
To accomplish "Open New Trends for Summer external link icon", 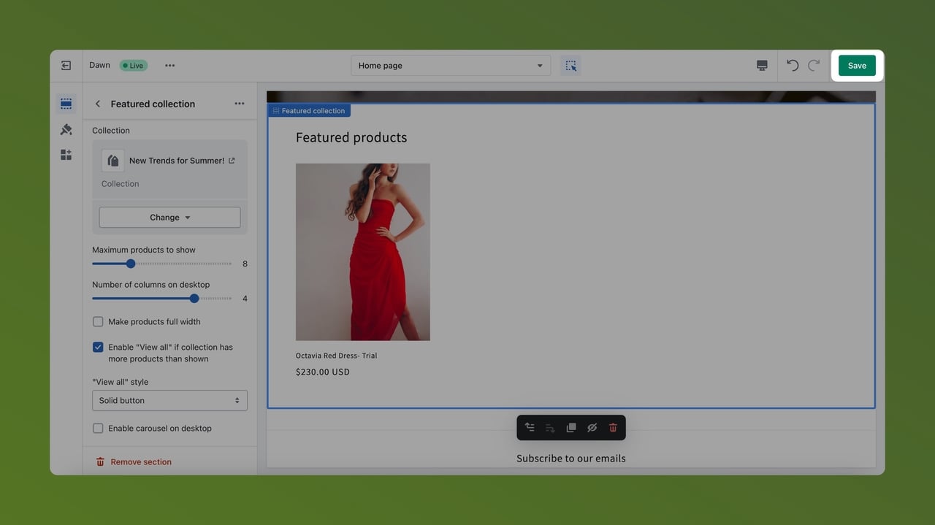I will pyautogui.click(x=232, y=161).
